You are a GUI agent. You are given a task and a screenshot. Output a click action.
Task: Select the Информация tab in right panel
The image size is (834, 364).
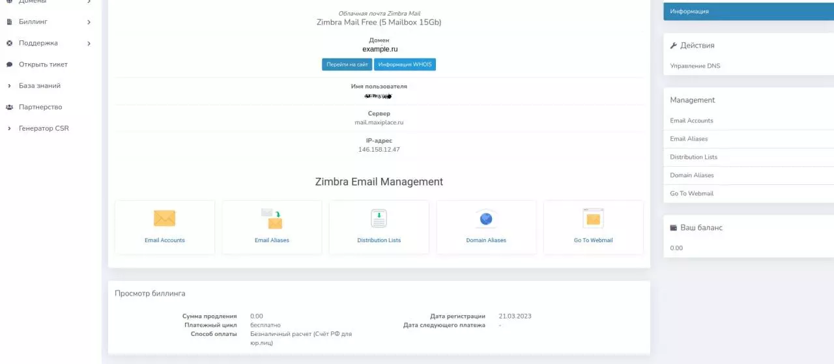[x=749, y=11]
